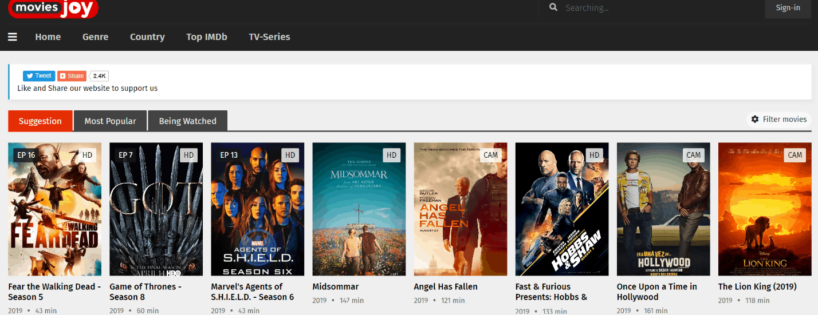Image resolution: width=818 pixels, height=315 pixels.
Task: Open Fear the Walking Dead poster
Action: click(55, 209)
